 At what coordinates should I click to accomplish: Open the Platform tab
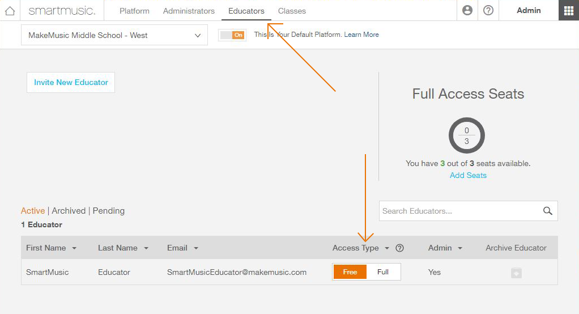[x=134, y=11]
